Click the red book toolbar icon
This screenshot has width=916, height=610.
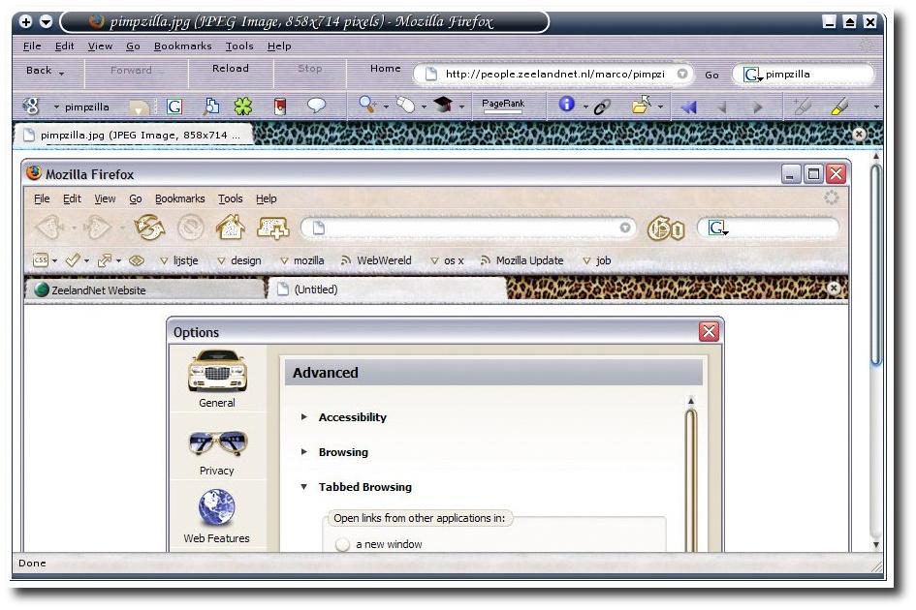pyautogui.click(x=280, y=107)
